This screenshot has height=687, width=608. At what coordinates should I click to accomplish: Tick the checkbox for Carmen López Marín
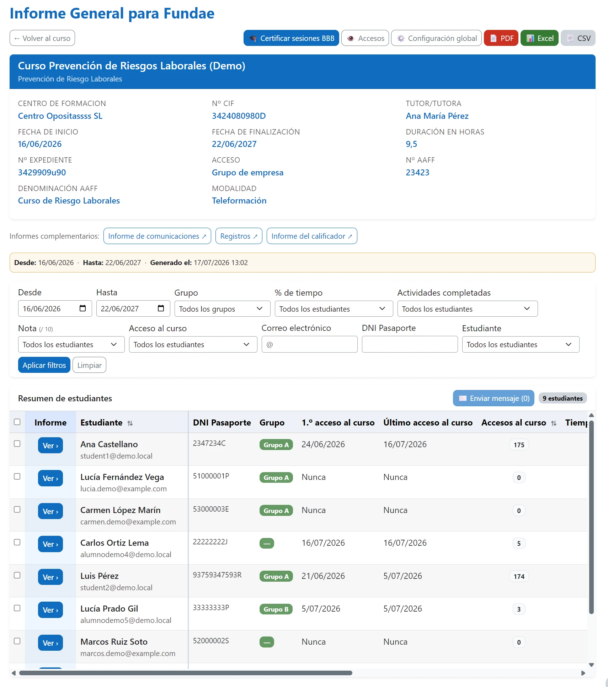tap(17, 509)
